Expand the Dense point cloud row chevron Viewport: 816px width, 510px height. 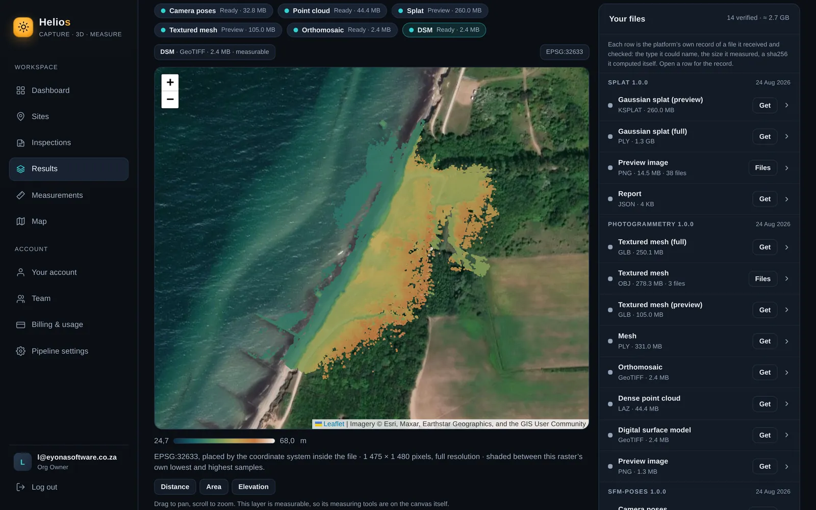click(787, 404)
